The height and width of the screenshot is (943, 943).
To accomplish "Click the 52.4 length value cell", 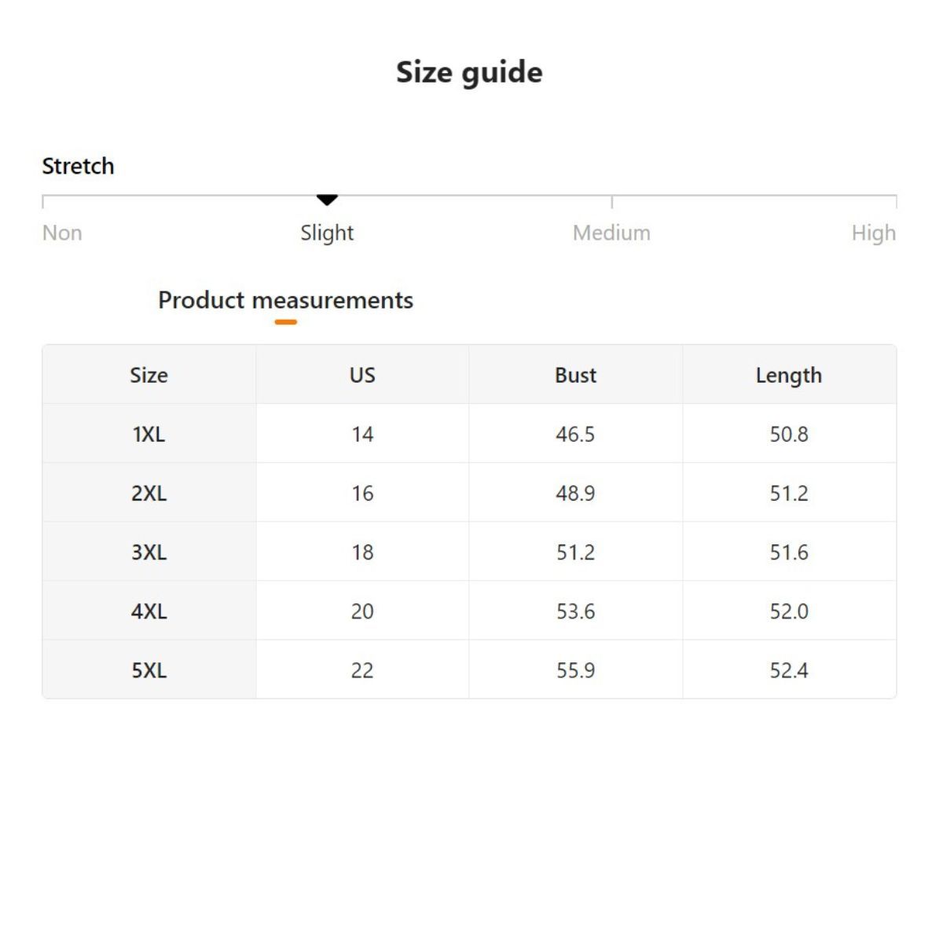I will click(788, 670).
